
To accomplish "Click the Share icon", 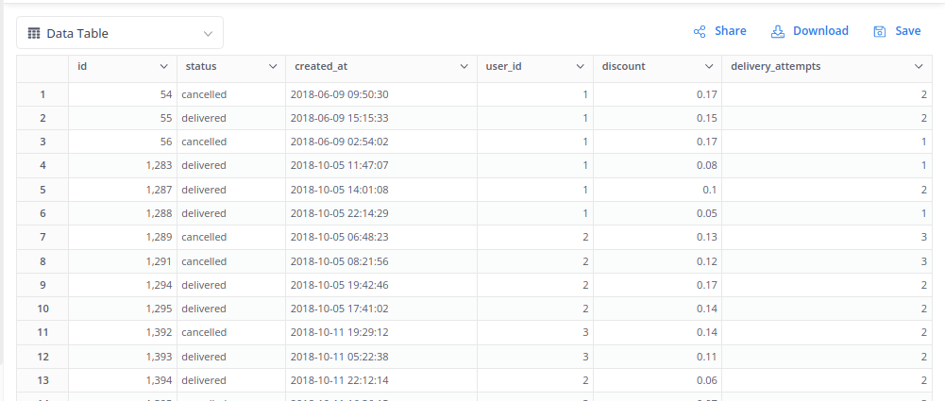I will coord(700,31).
